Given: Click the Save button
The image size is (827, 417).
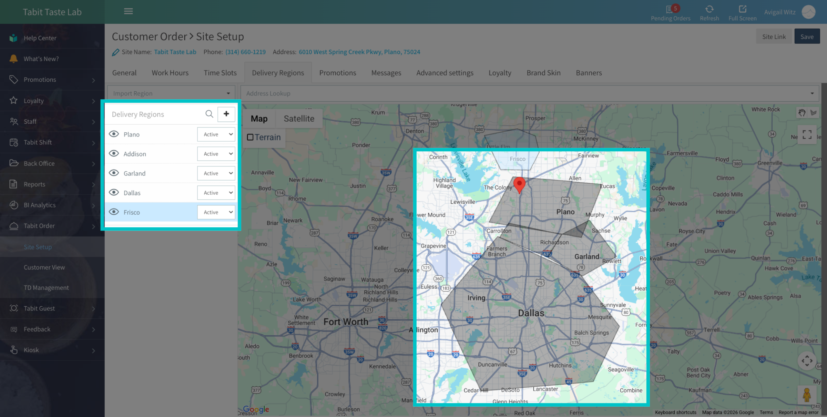Looking at the screenshot, I should [807, 37].
